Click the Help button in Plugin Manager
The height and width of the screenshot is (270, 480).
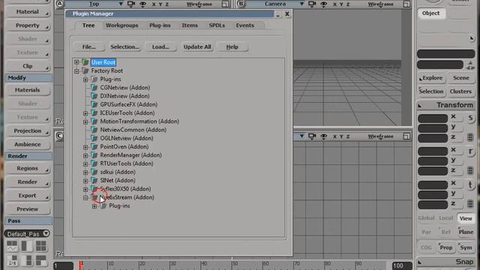(232, 46)
